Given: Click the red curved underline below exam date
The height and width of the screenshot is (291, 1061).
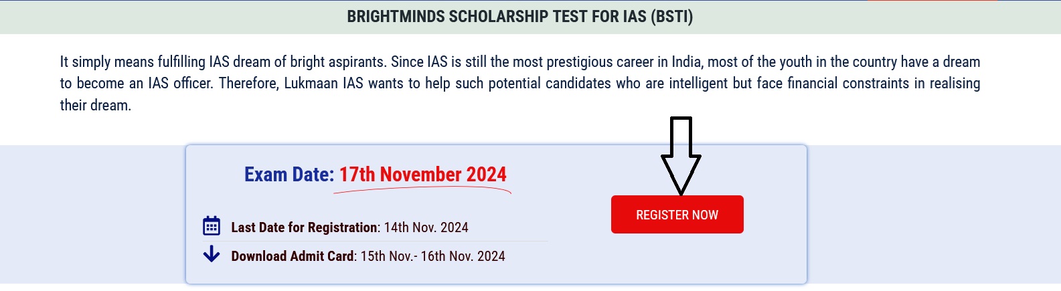Looking at the screenshot, I should pyautogui.click(x=422, y=190).
